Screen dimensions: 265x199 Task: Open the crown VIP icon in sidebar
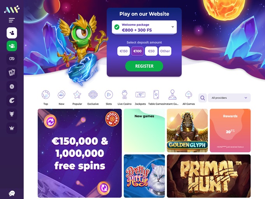pyautogui.click(x=12, y=128)
